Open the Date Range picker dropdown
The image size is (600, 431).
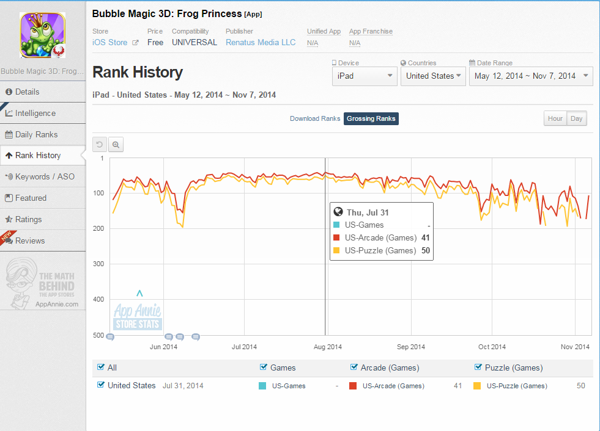[531, 76]
